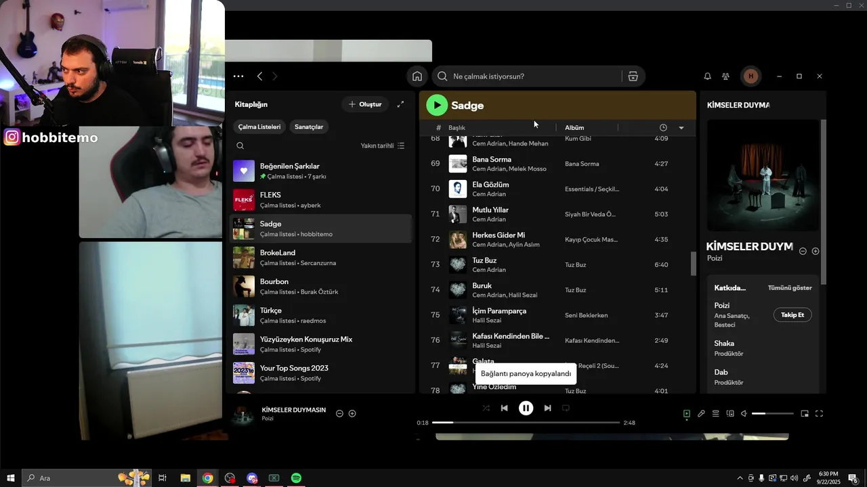Screen dimensions: 867x487
Task: Open the BrokeLand playlist
Action: tap(320, 258)
